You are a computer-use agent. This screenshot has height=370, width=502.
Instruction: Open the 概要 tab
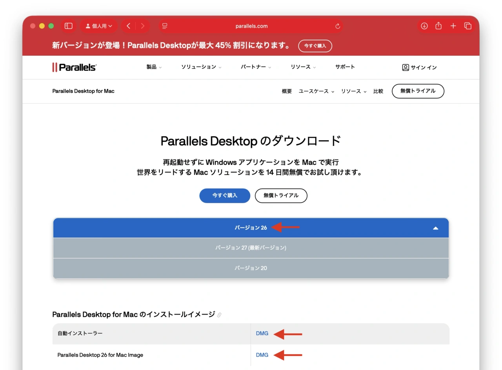[287, 91]
